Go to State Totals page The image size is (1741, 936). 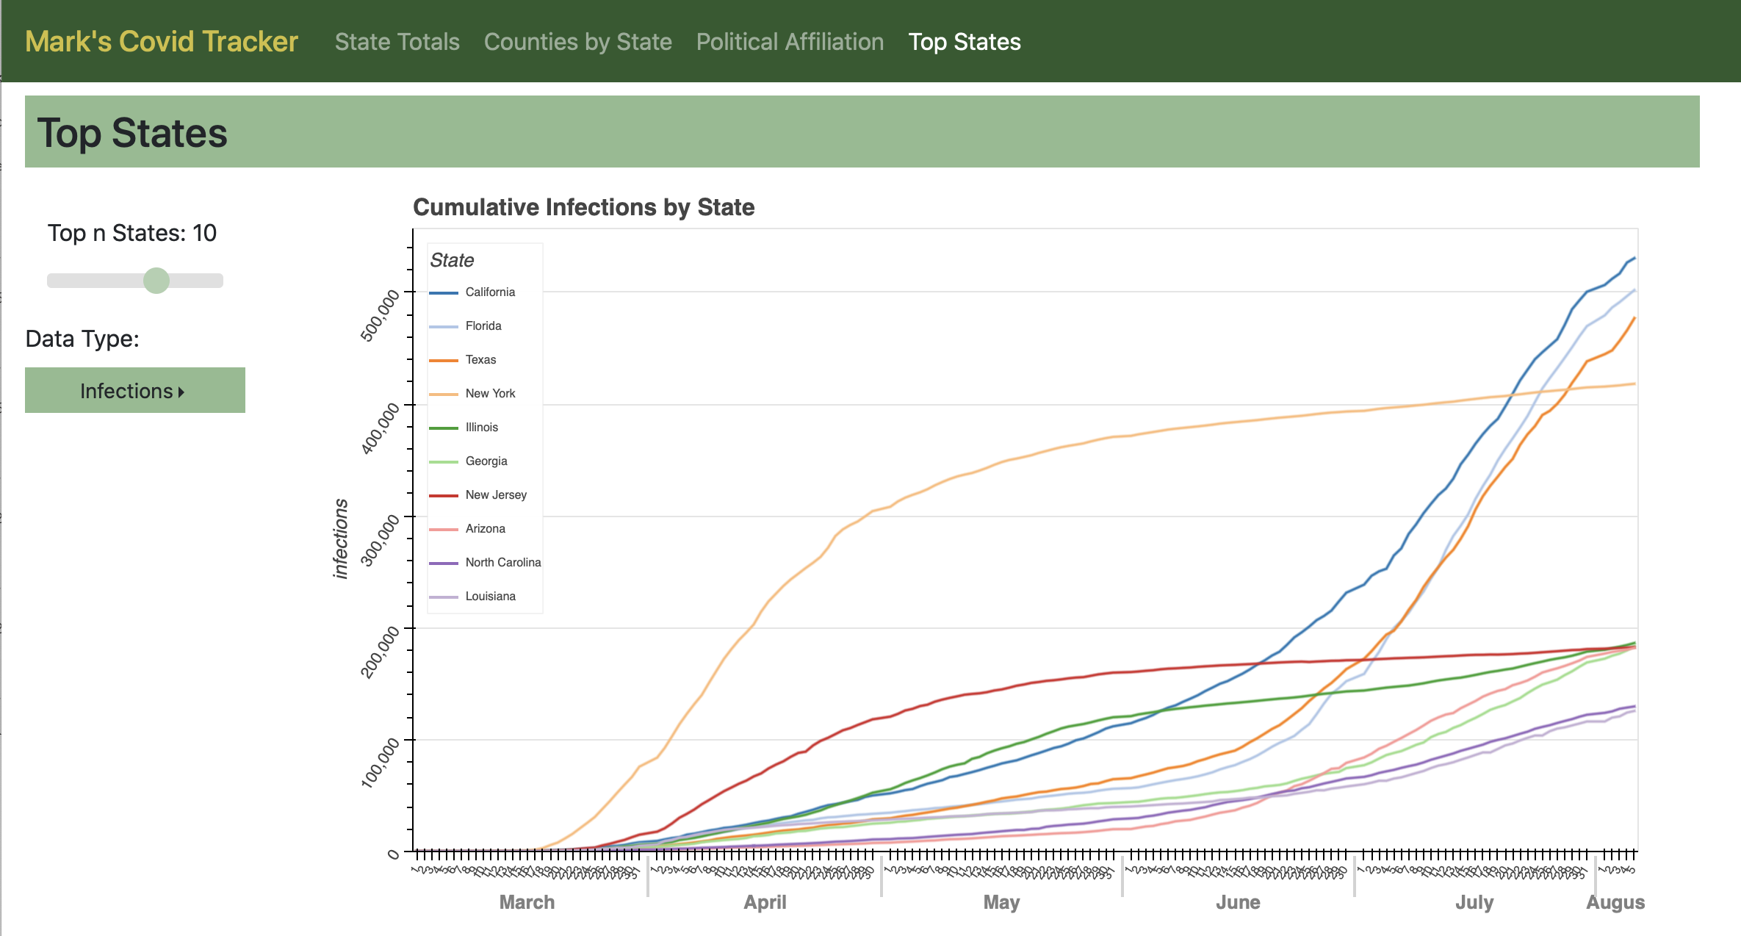pyautogui.click(x=397, y=42)
